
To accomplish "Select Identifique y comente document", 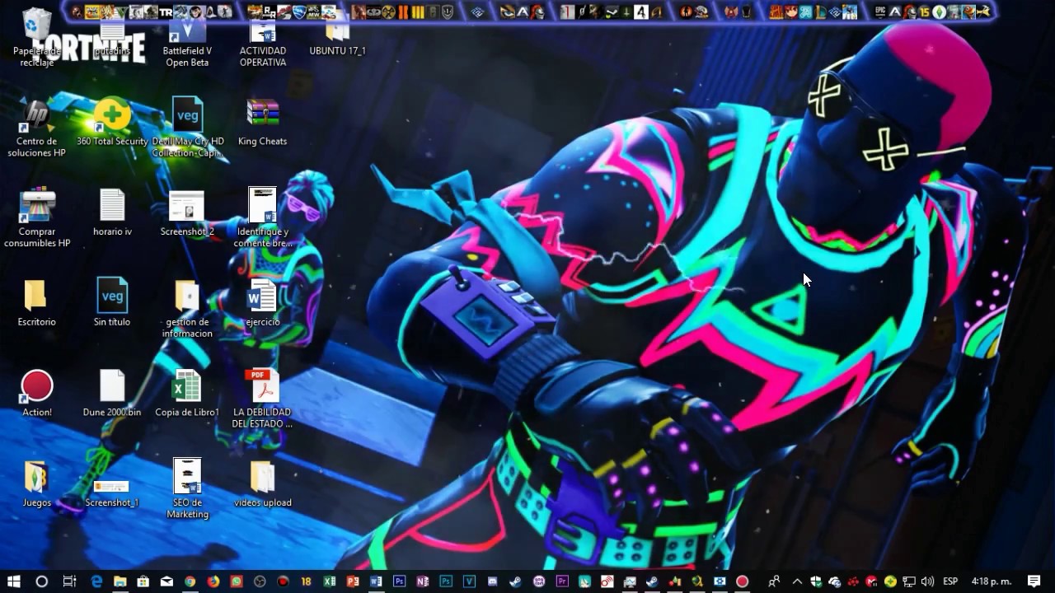I will pos(263,217).
